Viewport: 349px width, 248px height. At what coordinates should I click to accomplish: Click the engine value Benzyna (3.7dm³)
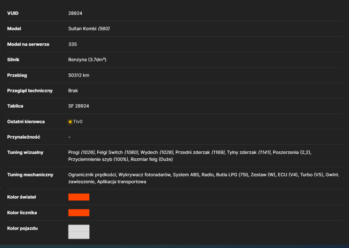(x=87, y=60)
